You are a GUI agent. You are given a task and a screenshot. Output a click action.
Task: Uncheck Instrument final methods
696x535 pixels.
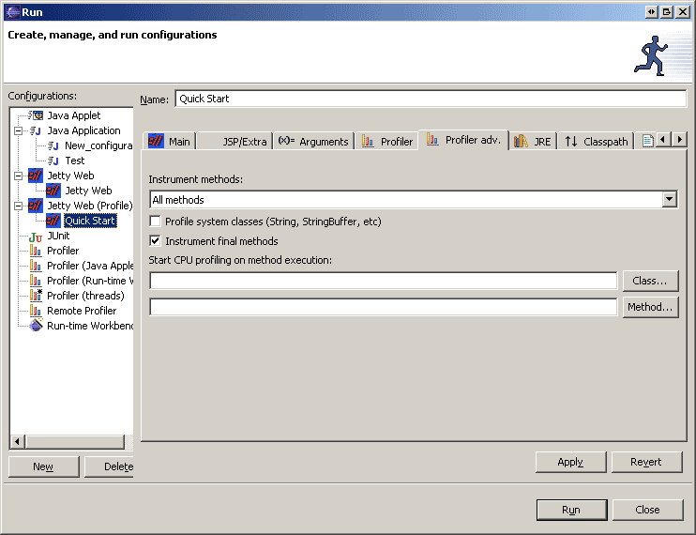[x=155, y=241]
